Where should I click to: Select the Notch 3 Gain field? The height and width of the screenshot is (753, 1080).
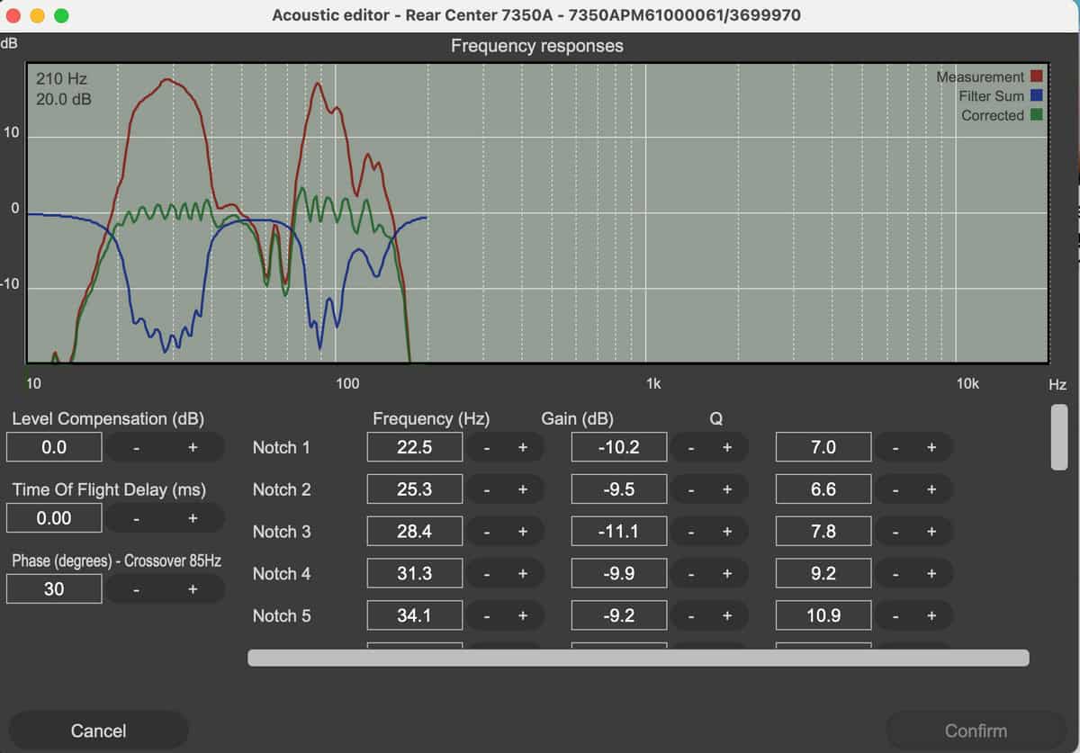pos(619,532)
